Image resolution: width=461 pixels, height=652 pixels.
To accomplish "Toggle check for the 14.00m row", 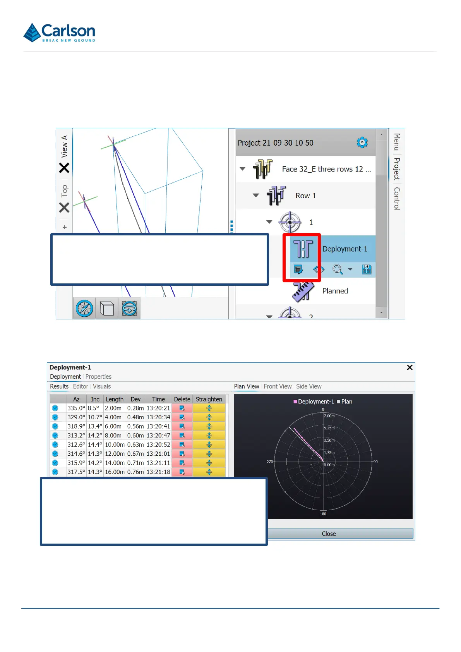I will pyautogui.click(x=55, y=463).
